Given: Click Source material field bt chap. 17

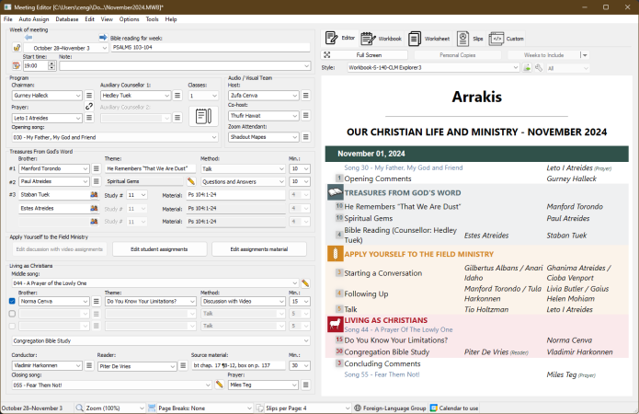Looking at the screenshot, I should click(x=238, y=365).
